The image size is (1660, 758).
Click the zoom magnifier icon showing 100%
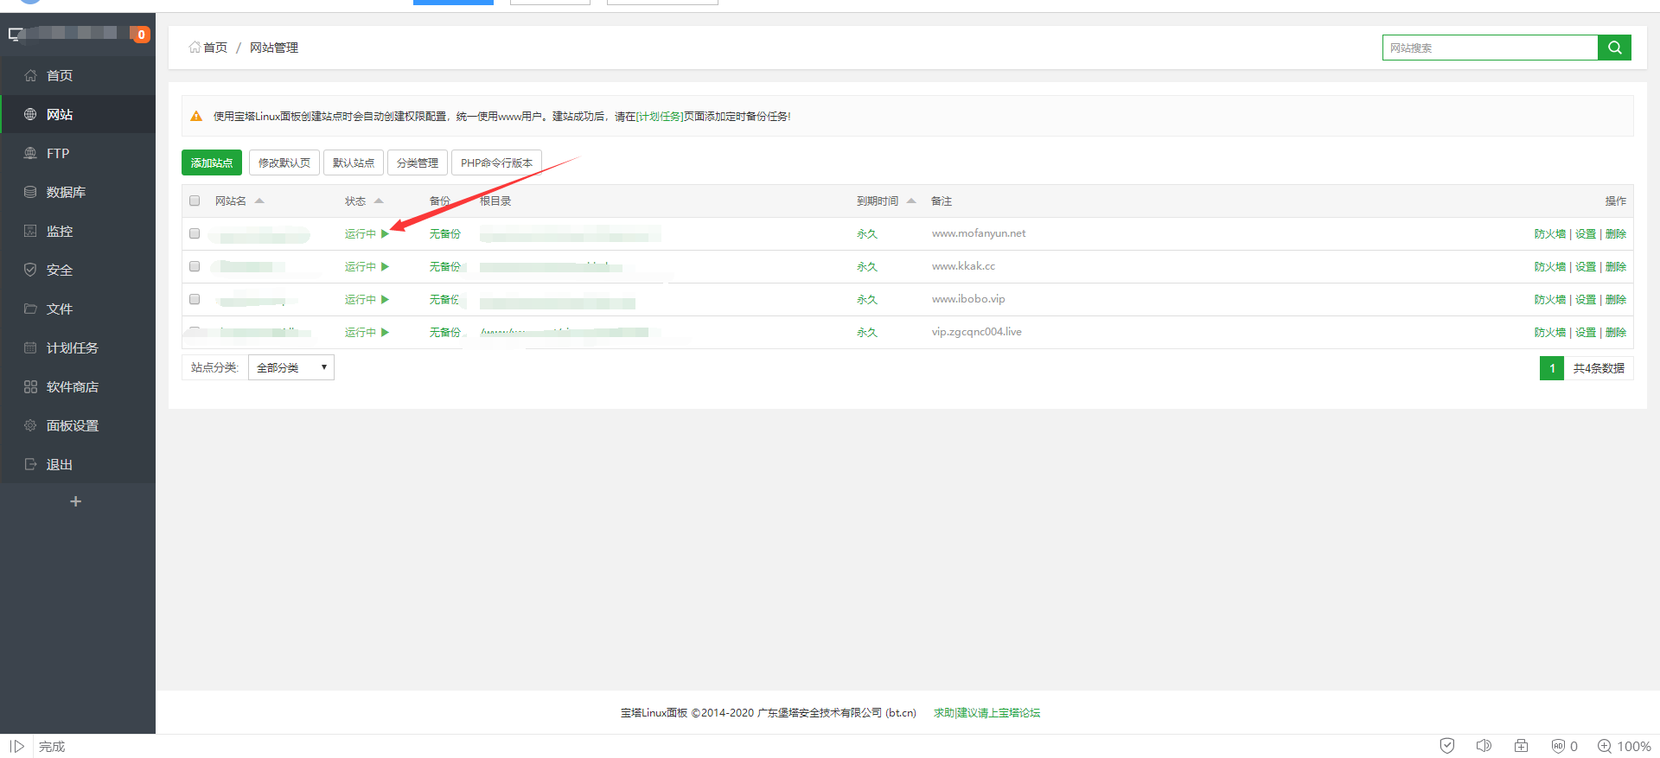click(x=1605, y=746)
